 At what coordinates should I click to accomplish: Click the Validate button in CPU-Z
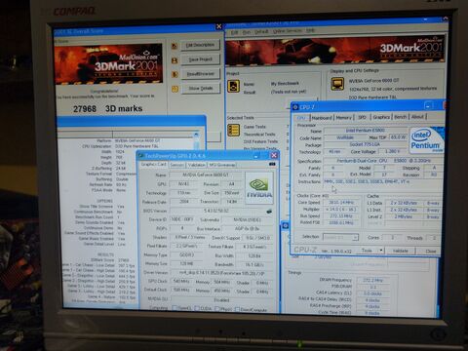click(401, 251)
